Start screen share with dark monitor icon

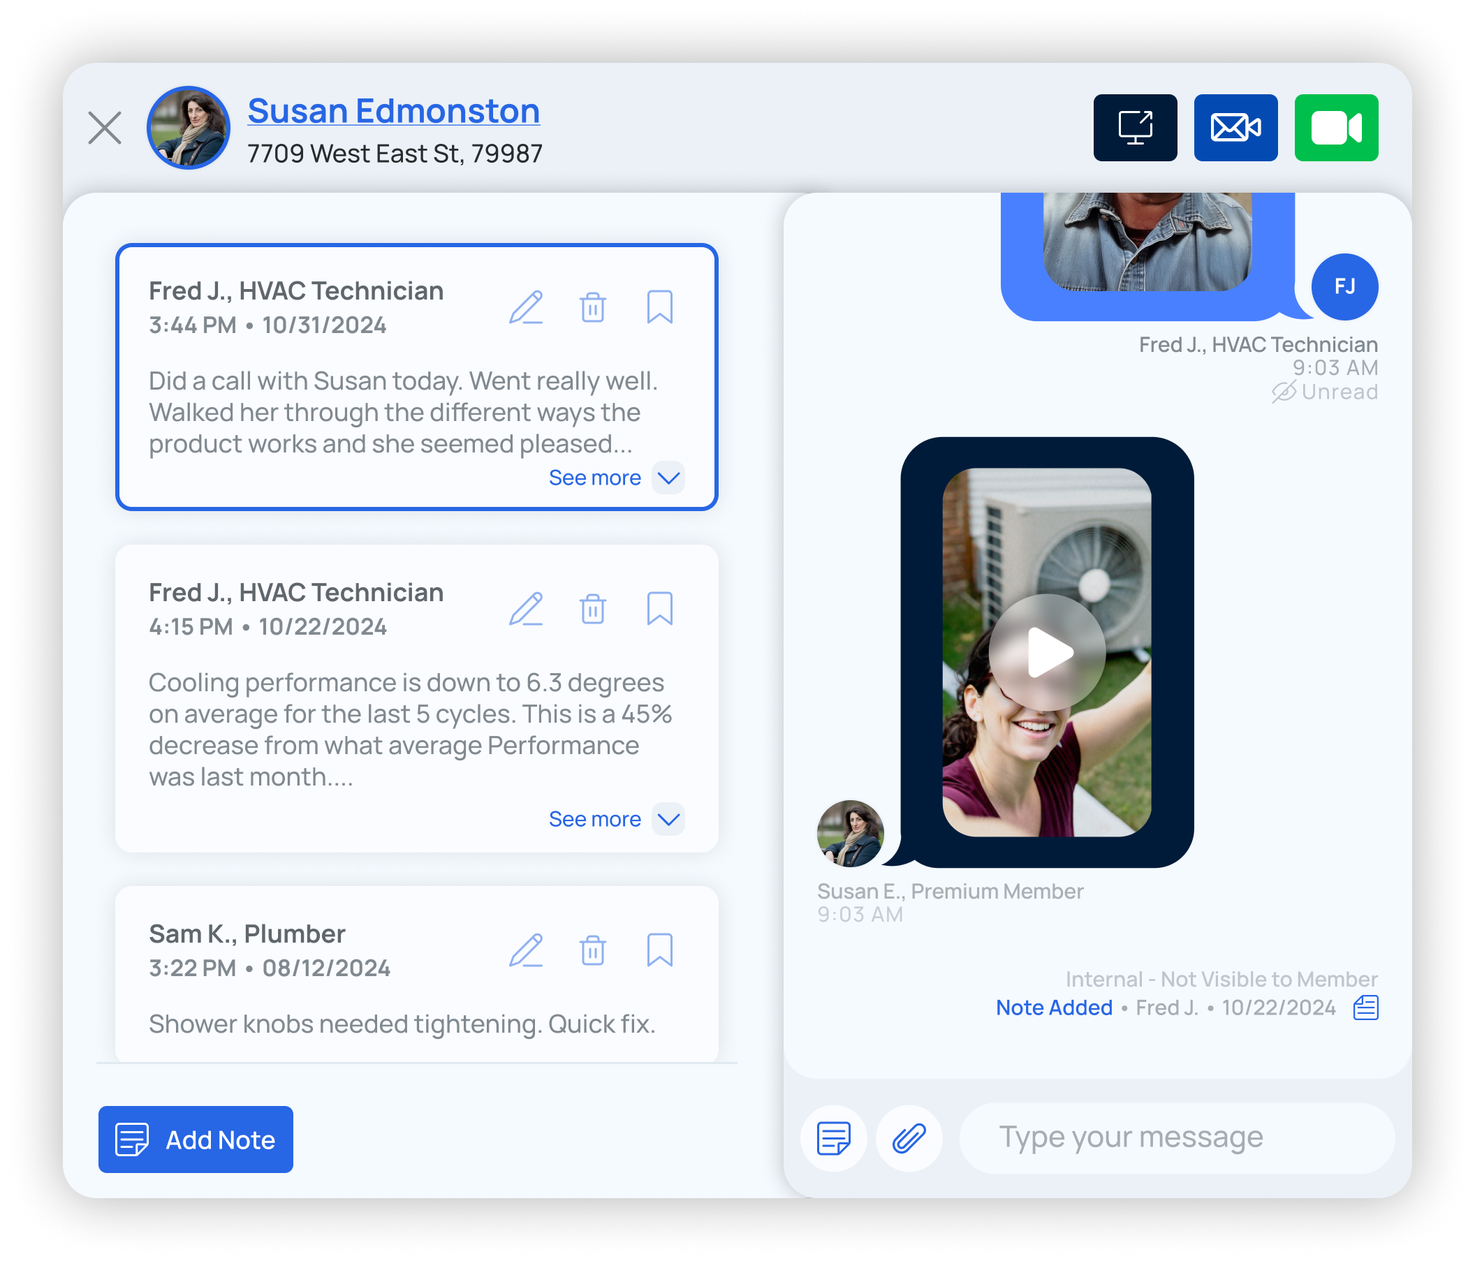1135,128
